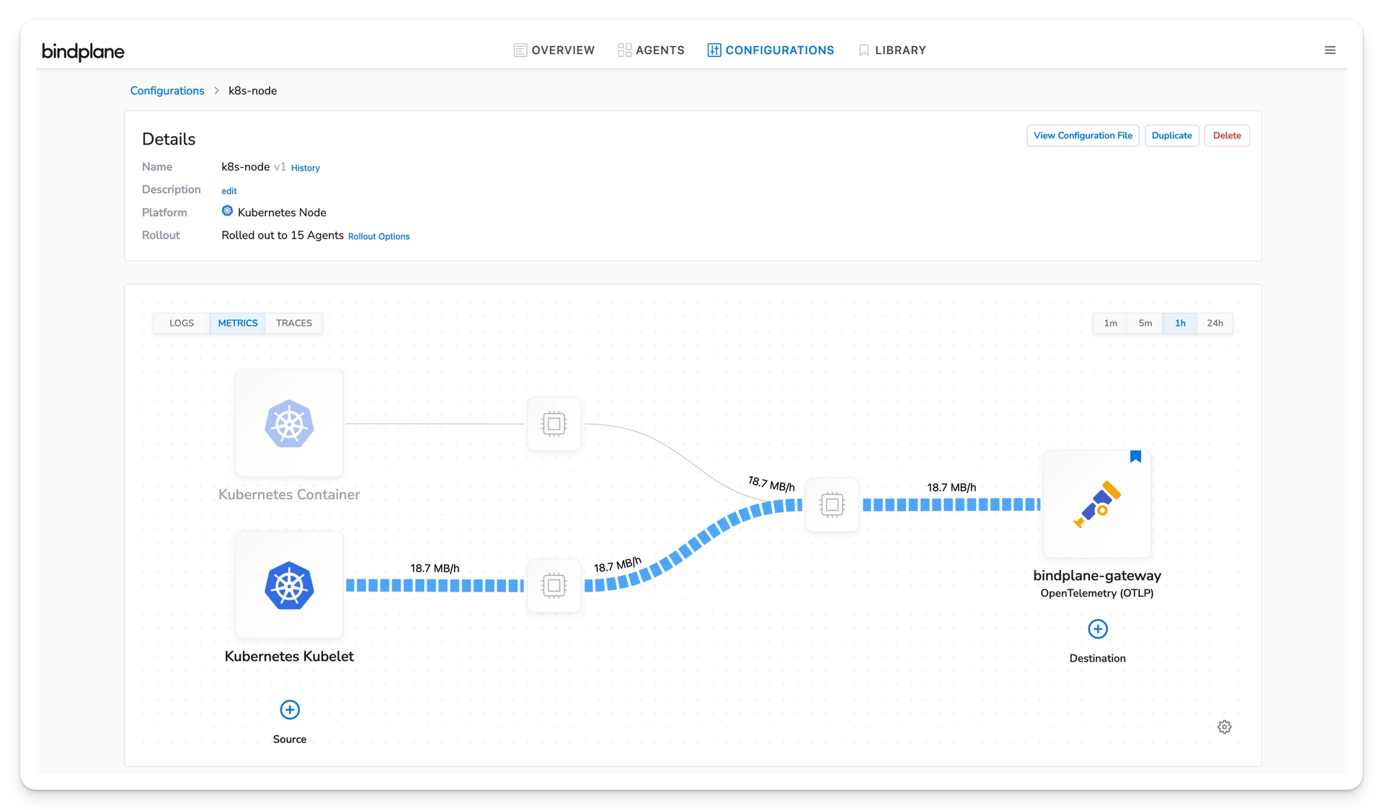Switch telemetry view to Metrics

[x=238, y=323]
